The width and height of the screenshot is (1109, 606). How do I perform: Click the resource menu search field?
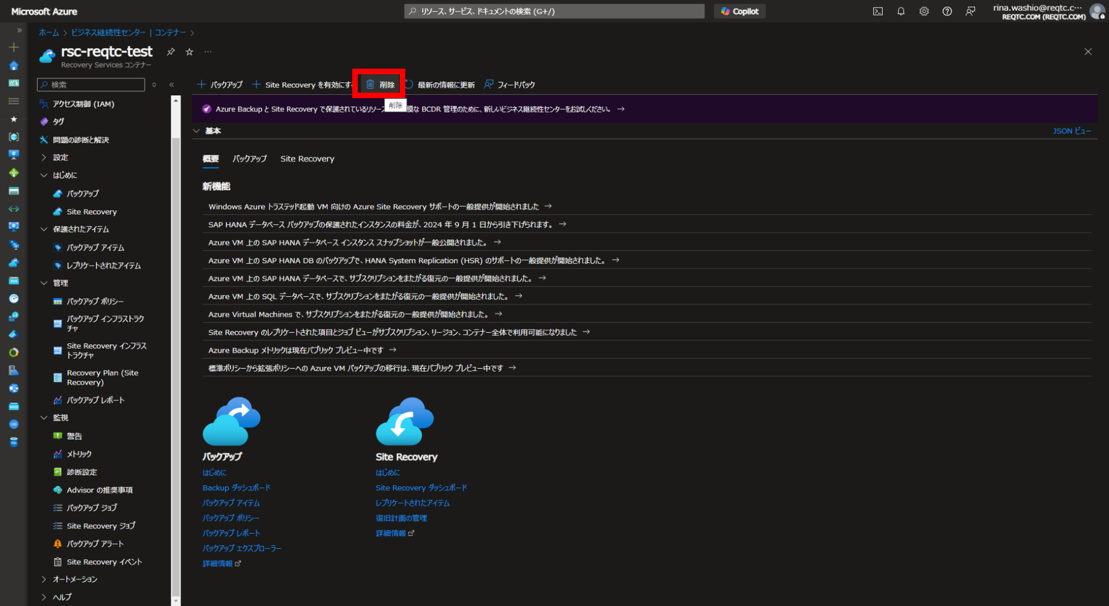(91, 85)
